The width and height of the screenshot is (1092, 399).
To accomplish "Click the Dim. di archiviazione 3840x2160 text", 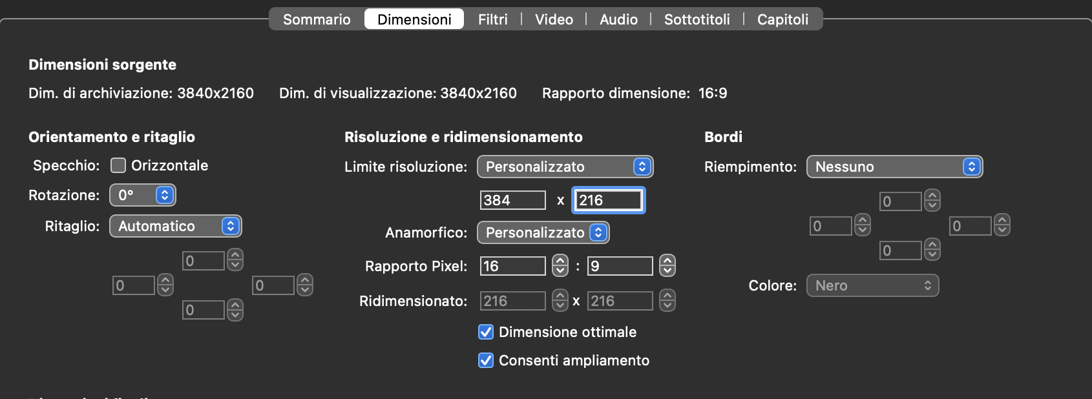I will coord(141,93).
